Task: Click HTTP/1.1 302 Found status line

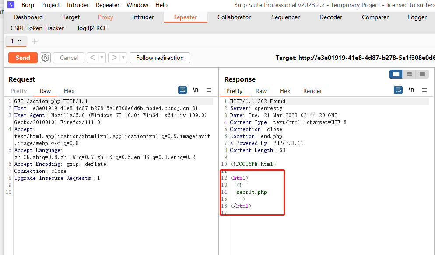Action: [258, 101]
